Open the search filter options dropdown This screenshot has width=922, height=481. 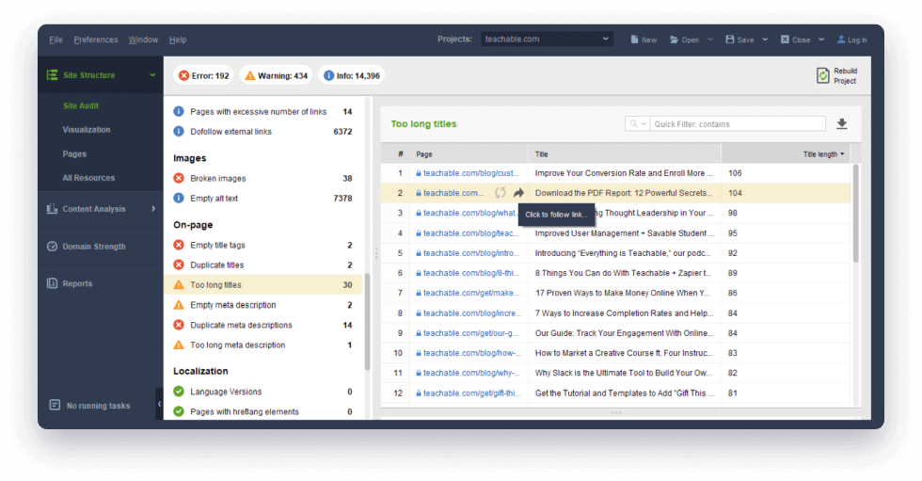click(638, 123)
